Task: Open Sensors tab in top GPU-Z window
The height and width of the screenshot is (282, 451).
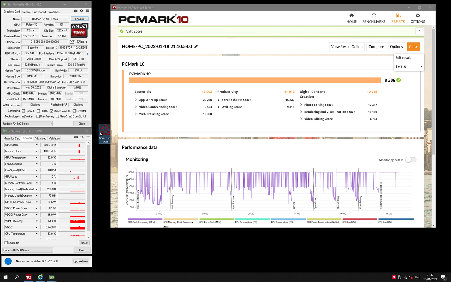Action: (27, 12)
